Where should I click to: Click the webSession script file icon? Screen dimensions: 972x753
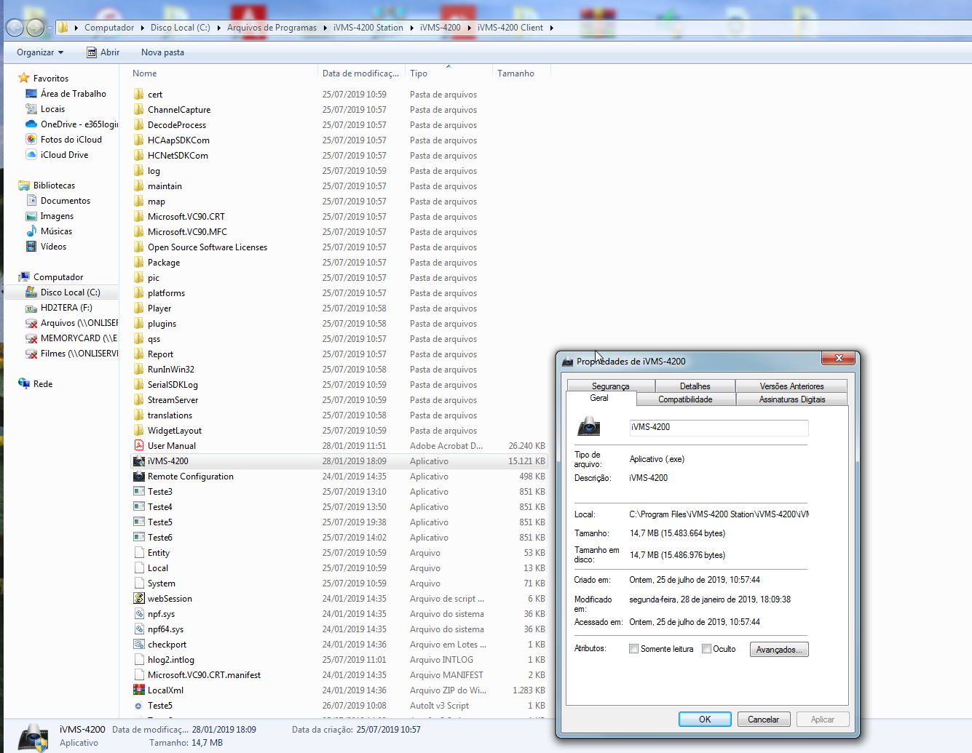coord(138,599)
